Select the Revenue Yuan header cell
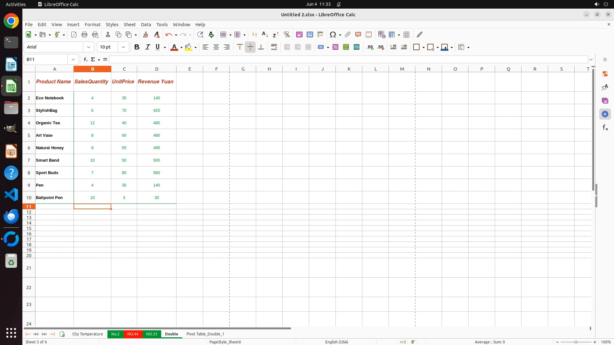Screen dimensions: 614x345 click(156, 82)
